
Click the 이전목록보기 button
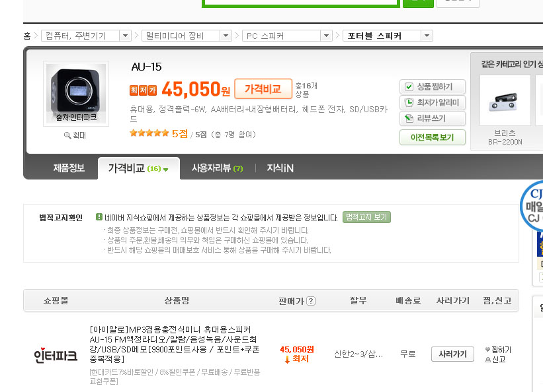[432, 137]
